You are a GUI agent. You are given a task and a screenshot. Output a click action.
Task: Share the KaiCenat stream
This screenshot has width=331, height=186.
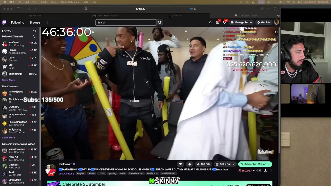point(265,171)
